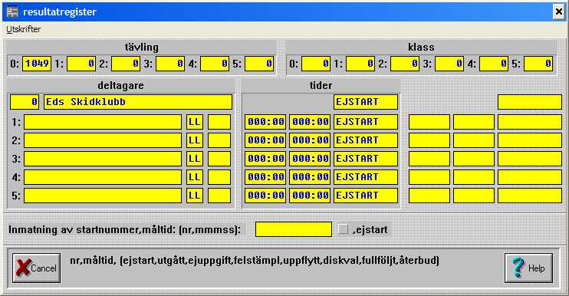Viewport: 569px width, 296px height.
Task: Toggle the ejstart checkbox
Action: (x=343, y=229)
